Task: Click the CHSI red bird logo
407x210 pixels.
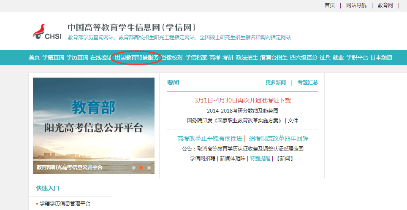Action: [x=47, y=32]
